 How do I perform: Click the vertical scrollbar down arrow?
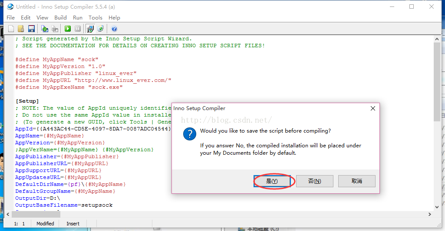(437, 207)
